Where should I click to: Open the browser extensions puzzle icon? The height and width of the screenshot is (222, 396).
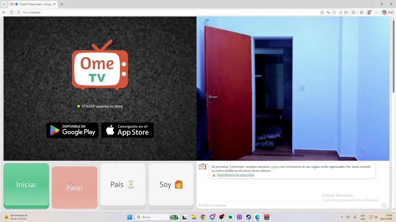(353, 12)
